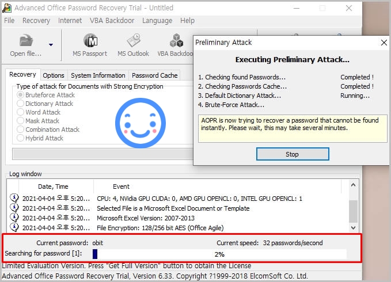Select the 'CPU: 4, NVidia GPU CUDA' log entry
The height and width of the screenshot is (282, 391).
coord(199,199)
